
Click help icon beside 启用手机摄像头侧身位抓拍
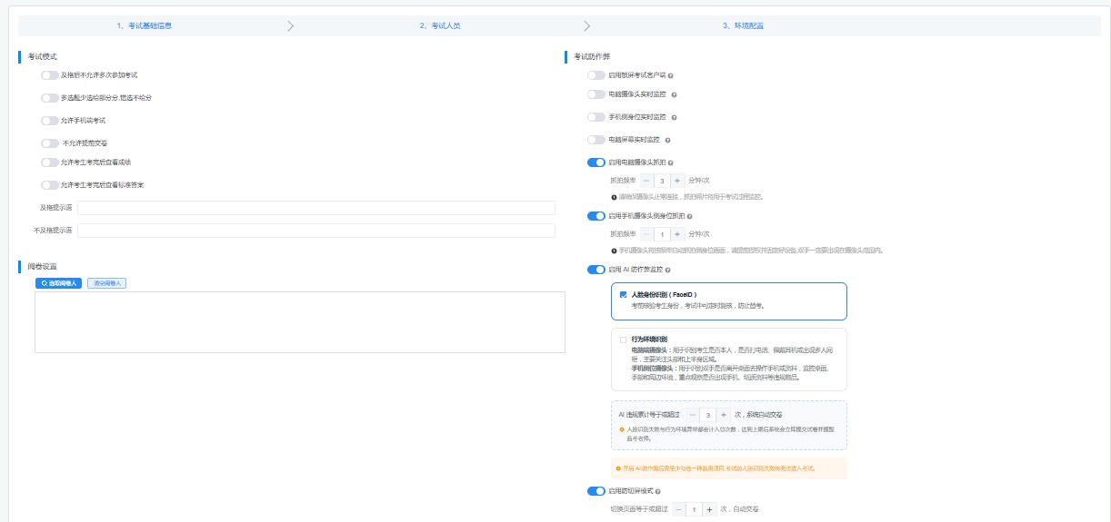[690, 217]
